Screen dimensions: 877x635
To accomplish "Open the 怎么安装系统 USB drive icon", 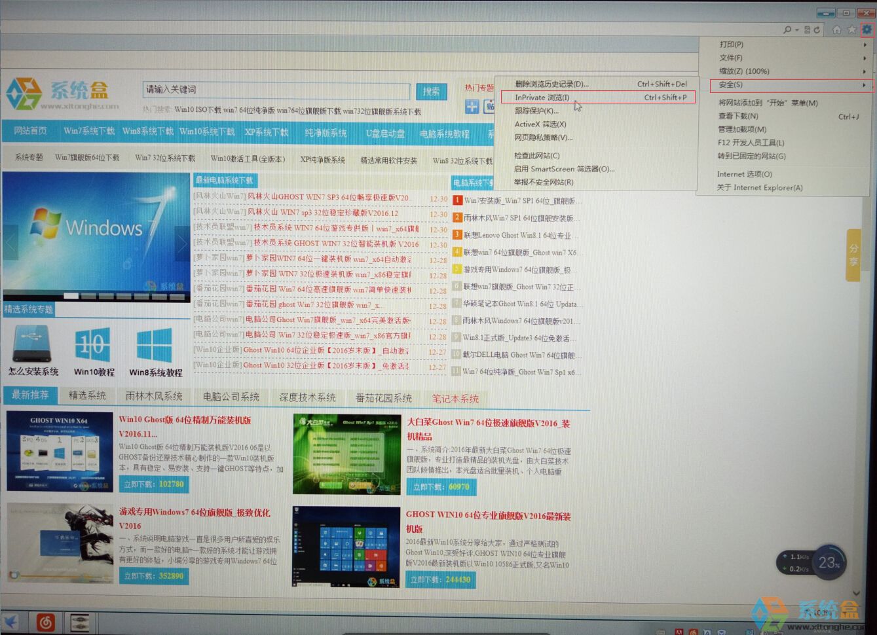I will (x=32, y=344).
